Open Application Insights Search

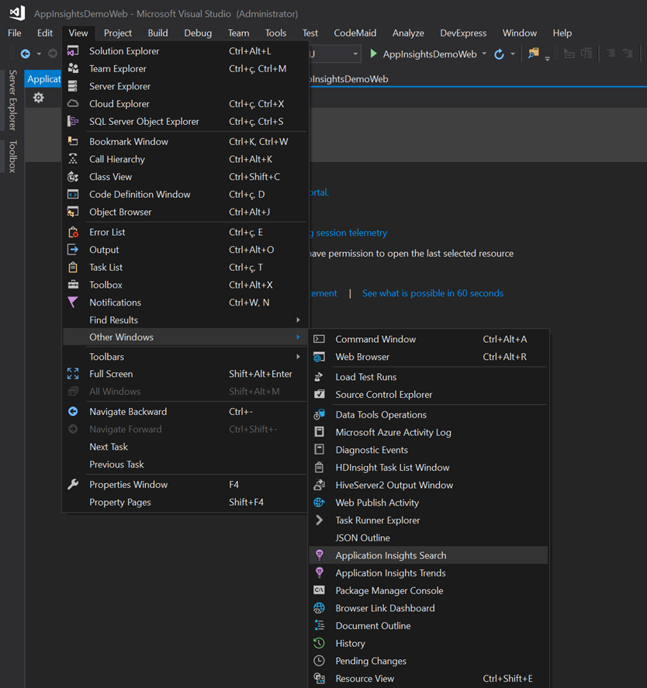[428, 555]
